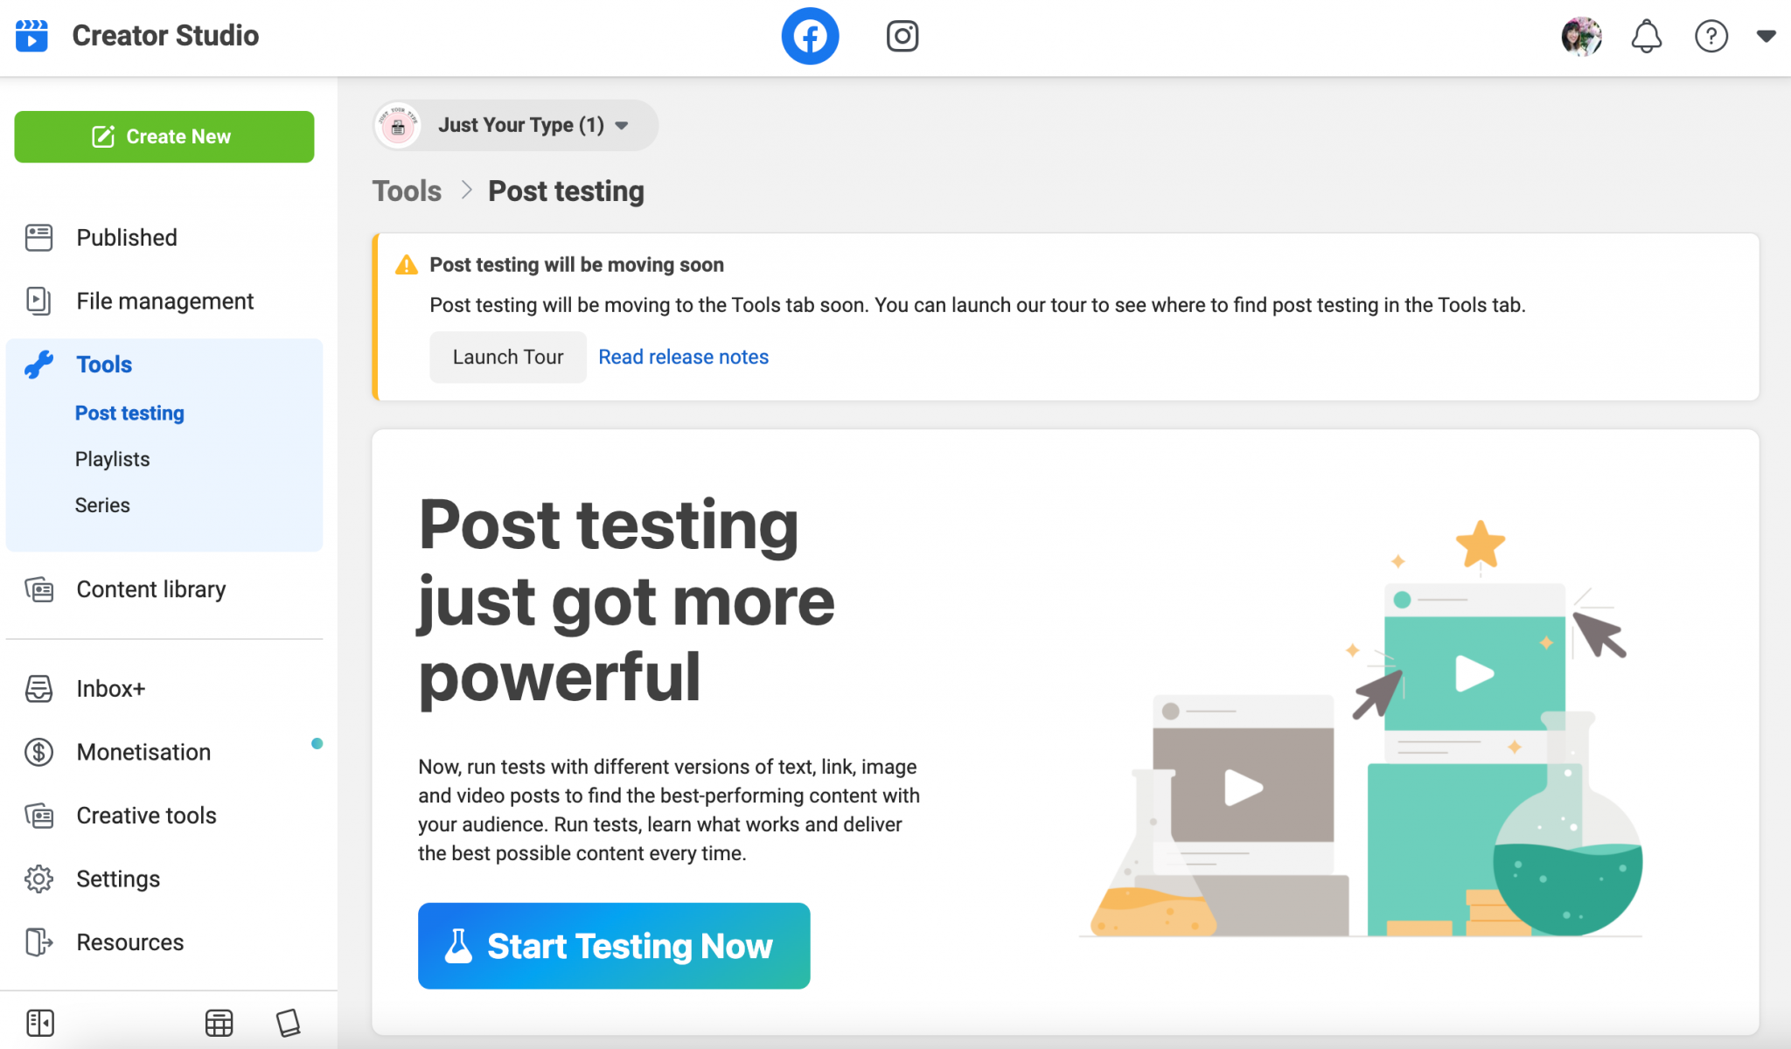Click the user profile avatar
This screenshot has height=1049, width=1791.
[x=1581, y=36]
